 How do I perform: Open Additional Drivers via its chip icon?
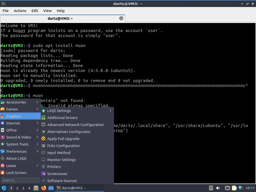click(43, 117)
